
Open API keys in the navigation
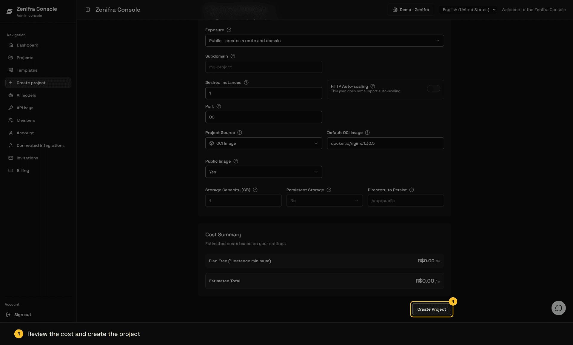(x=38, y=108)
